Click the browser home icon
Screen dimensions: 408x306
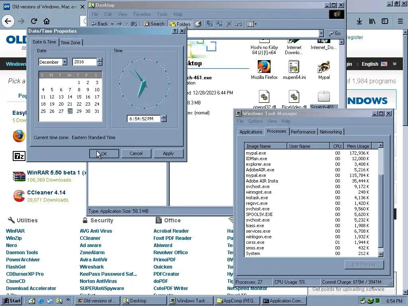click(47, 21)
